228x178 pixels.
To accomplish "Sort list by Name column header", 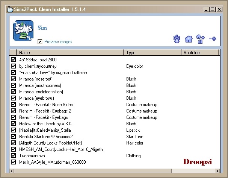I will click(70, 52).
